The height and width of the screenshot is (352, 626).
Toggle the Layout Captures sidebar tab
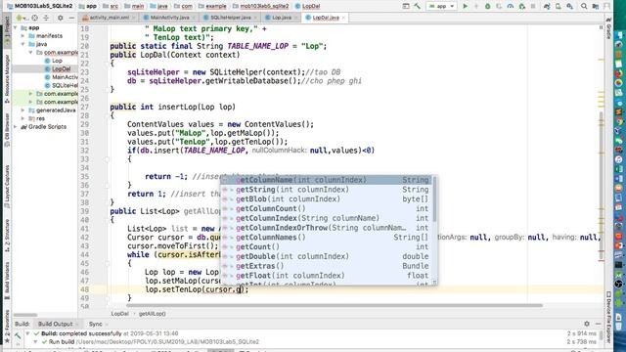[7, 187]
